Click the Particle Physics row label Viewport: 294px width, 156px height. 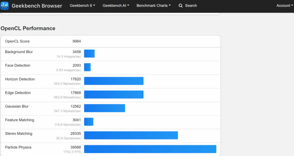[18, 147]
